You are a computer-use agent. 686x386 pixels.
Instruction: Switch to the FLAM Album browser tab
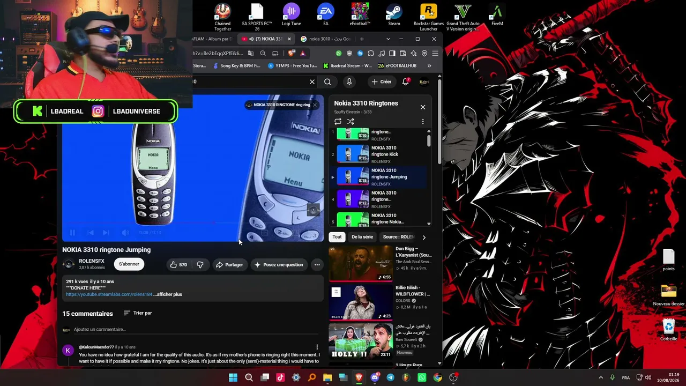pos(212,39)
